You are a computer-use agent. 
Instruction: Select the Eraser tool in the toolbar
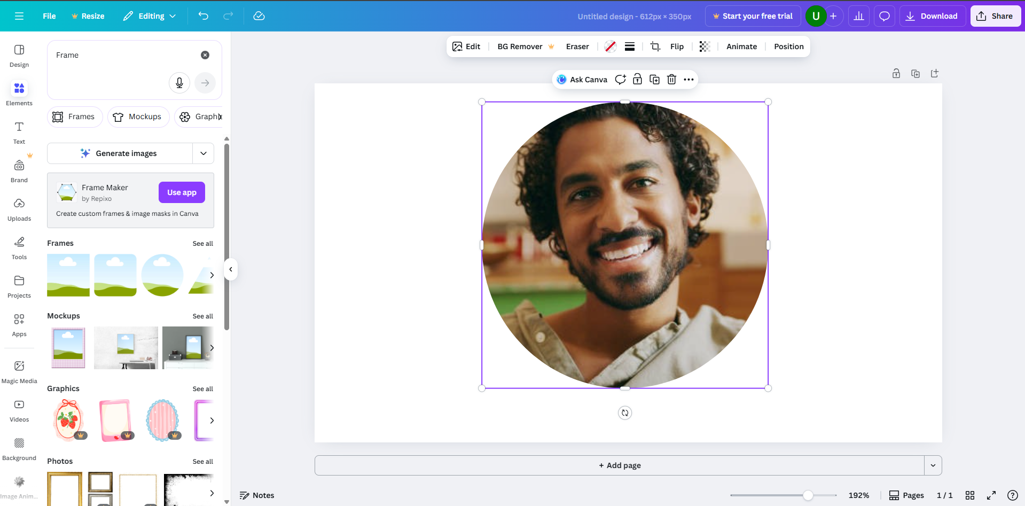point(577,46)
